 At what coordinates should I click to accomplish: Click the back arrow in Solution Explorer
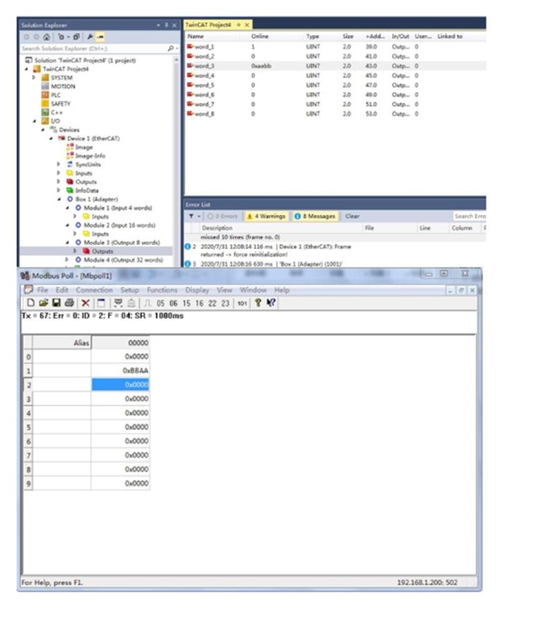tap(26, 37)
